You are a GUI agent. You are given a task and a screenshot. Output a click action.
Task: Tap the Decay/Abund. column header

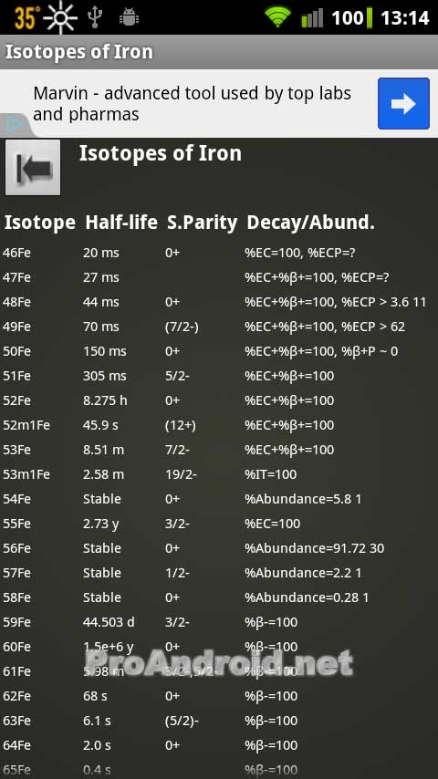click(310, 223)
